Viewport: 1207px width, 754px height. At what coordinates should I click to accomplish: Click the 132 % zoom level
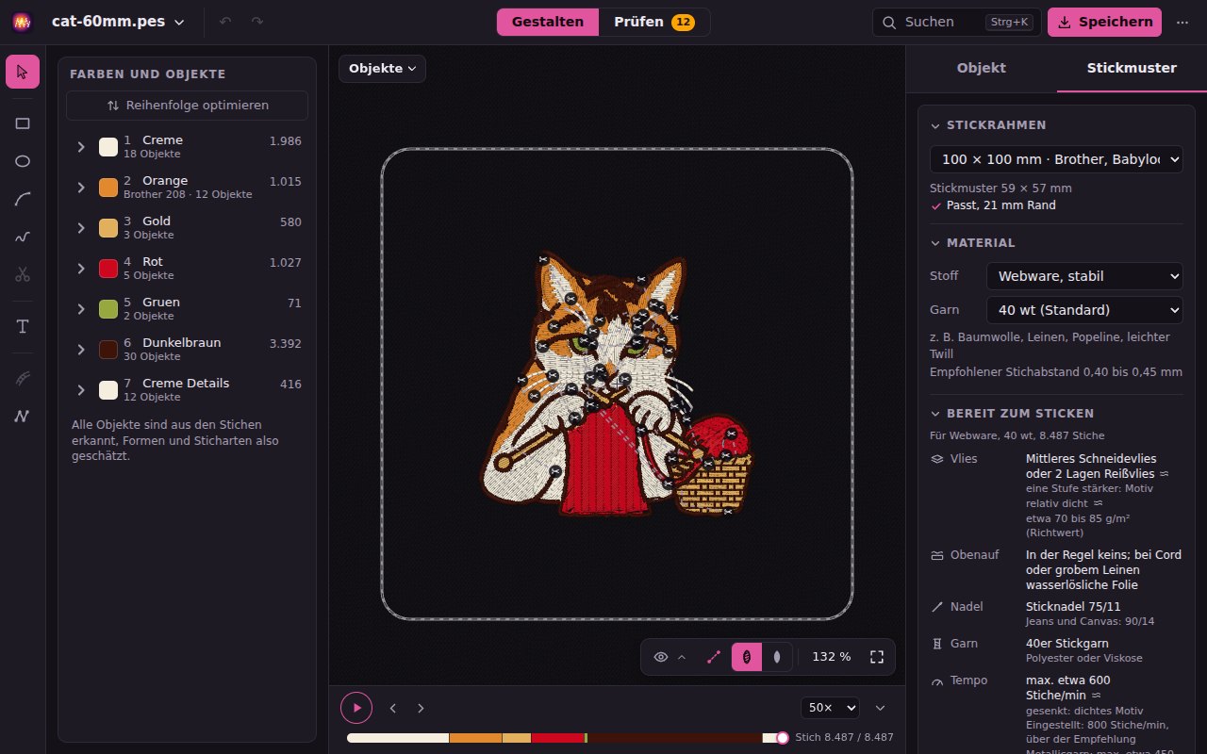832,657
